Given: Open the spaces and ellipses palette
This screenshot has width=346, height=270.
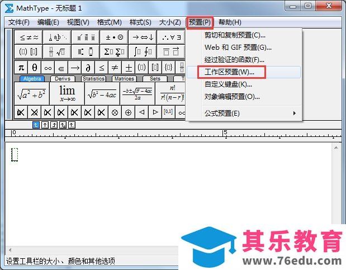Looking at the screenshot, I should 57,37.
